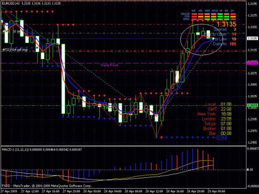Image resolution: width=259 pixels, height=194 pixels.
Task: Click the STR row label in signal panel
Action: pyautogui.click(x=187, y=17)
